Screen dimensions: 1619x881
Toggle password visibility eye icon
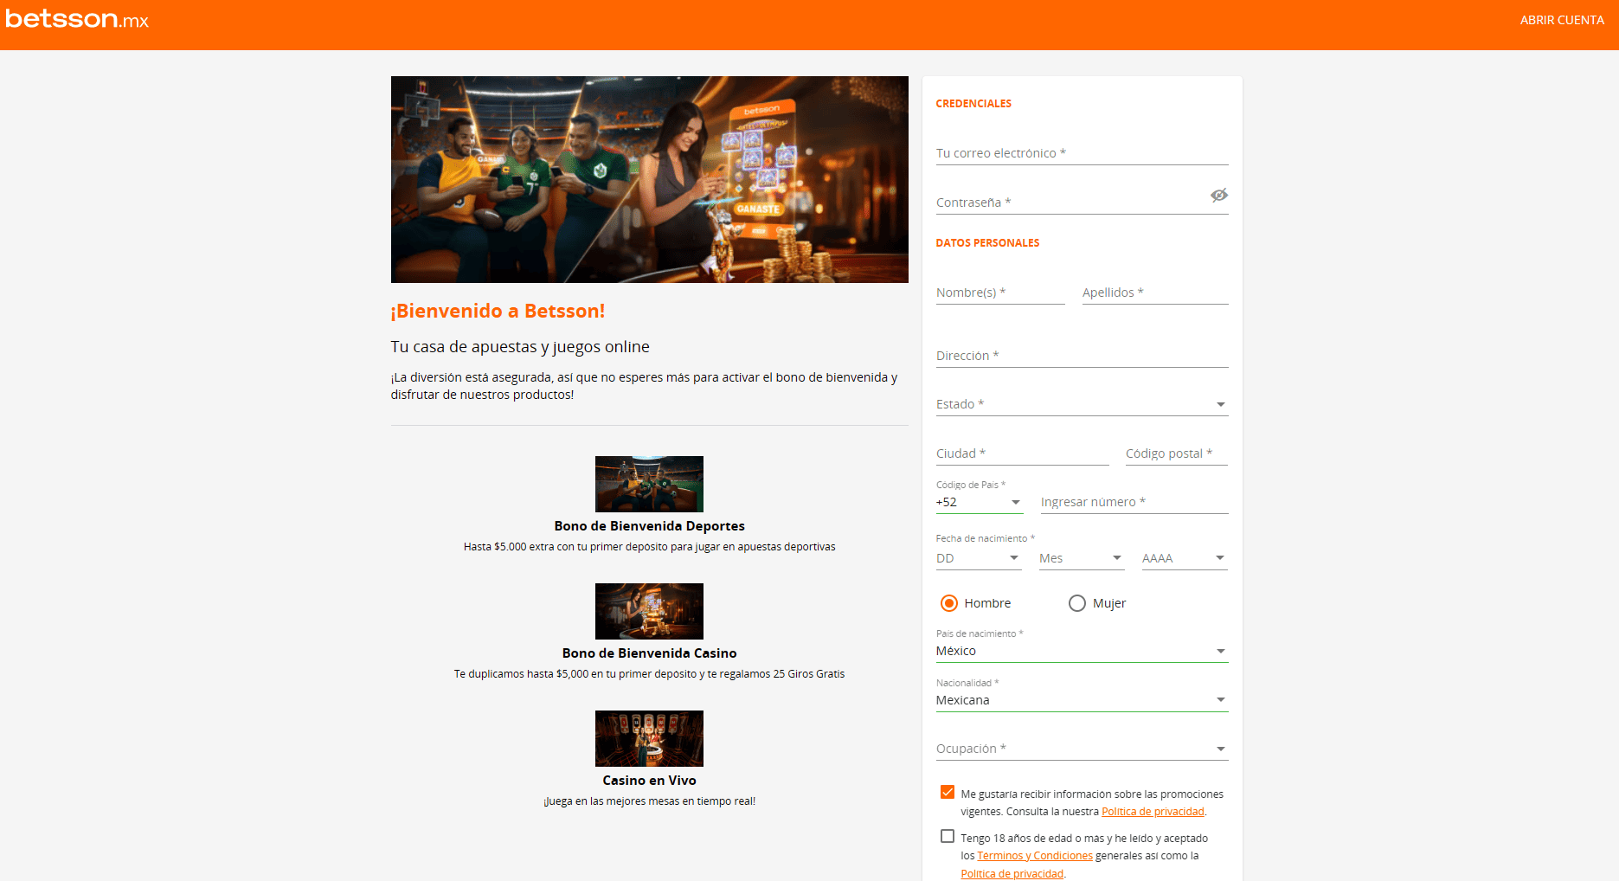[1218, 196]
